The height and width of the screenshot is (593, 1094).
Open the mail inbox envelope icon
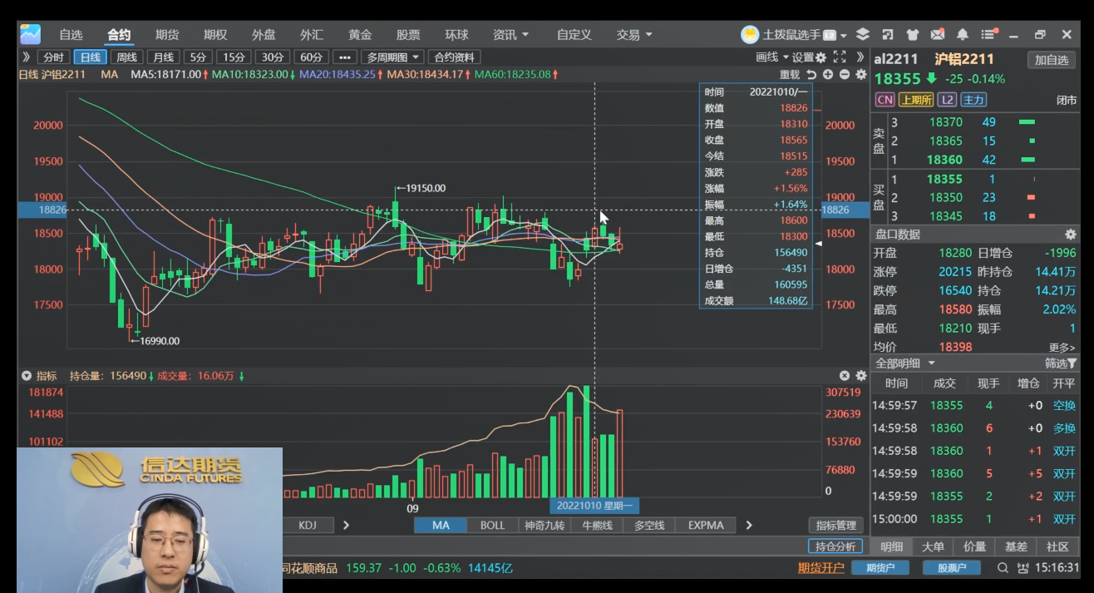(x=938, y=35)
